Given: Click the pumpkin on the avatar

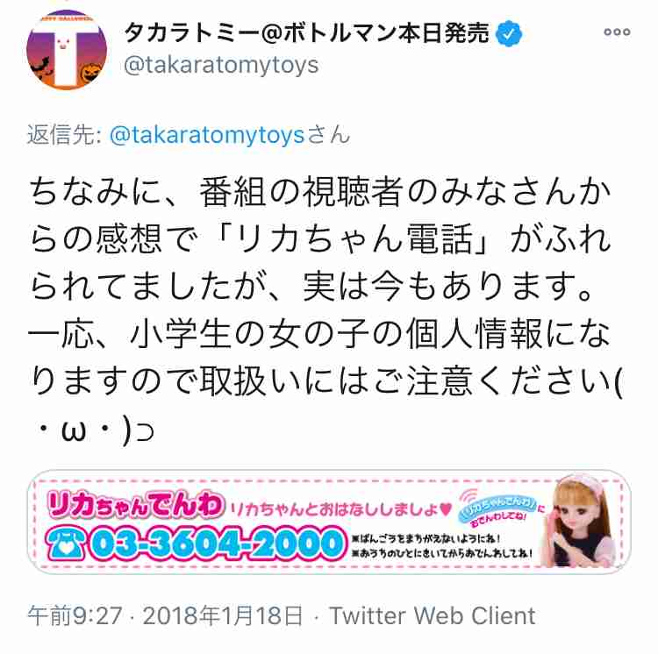Looking at the screenshot, I should pos(92,74).
